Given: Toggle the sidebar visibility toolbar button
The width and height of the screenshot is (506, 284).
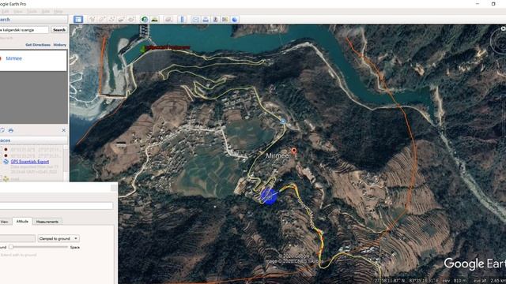Looking at the screenshot, I should click(78, 19).
